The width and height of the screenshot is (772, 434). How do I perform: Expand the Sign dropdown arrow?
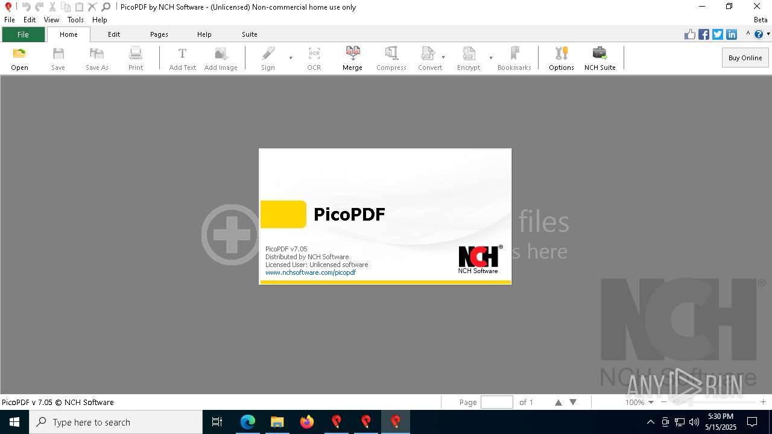coord(291,58)
